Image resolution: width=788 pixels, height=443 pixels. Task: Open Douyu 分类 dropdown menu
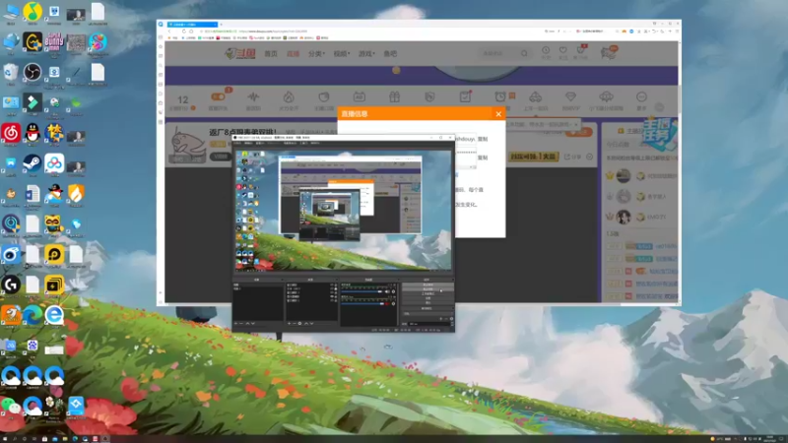316,53
